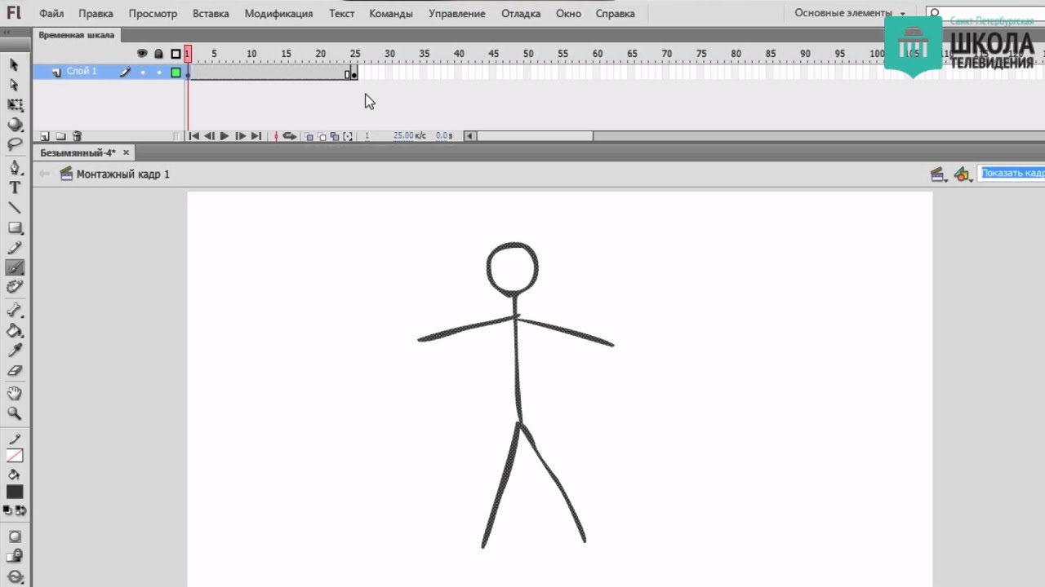1045x587 pixels.
Task: Open the Команды menu
Action: (x=391, y=14)
